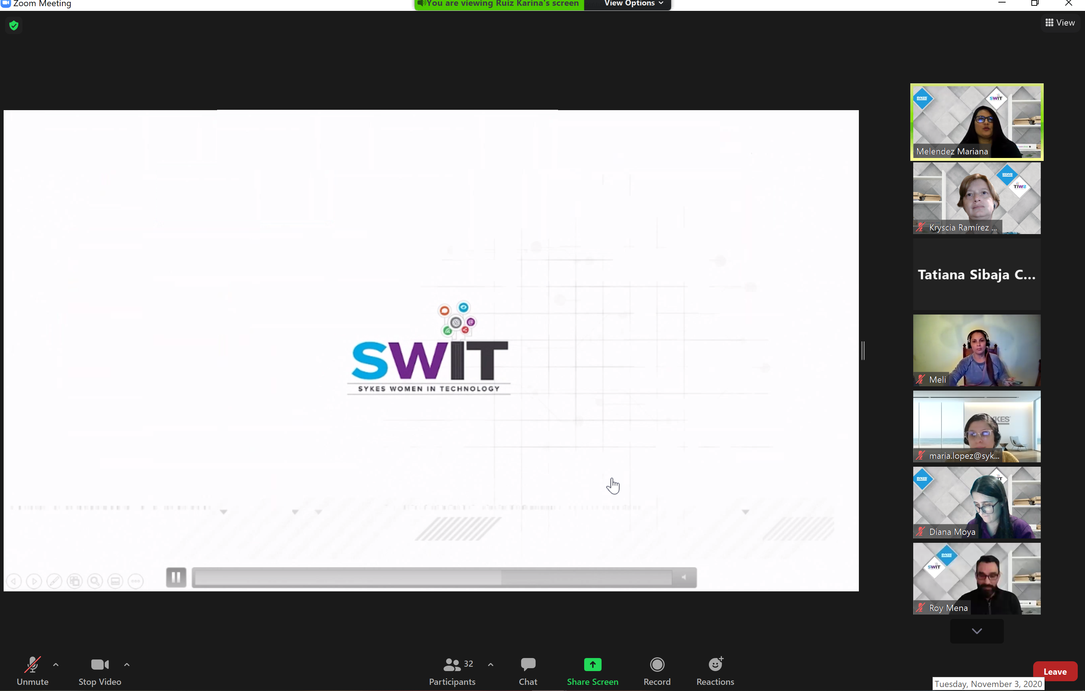Pause the video in the shared slide
The image size is (1085, 691).
coord(176,577)
